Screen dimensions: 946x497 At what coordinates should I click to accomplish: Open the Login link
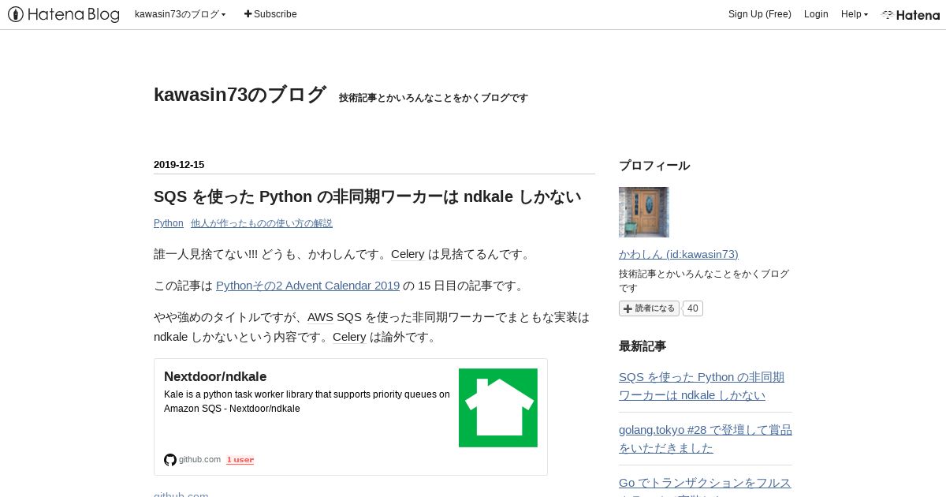816,14
